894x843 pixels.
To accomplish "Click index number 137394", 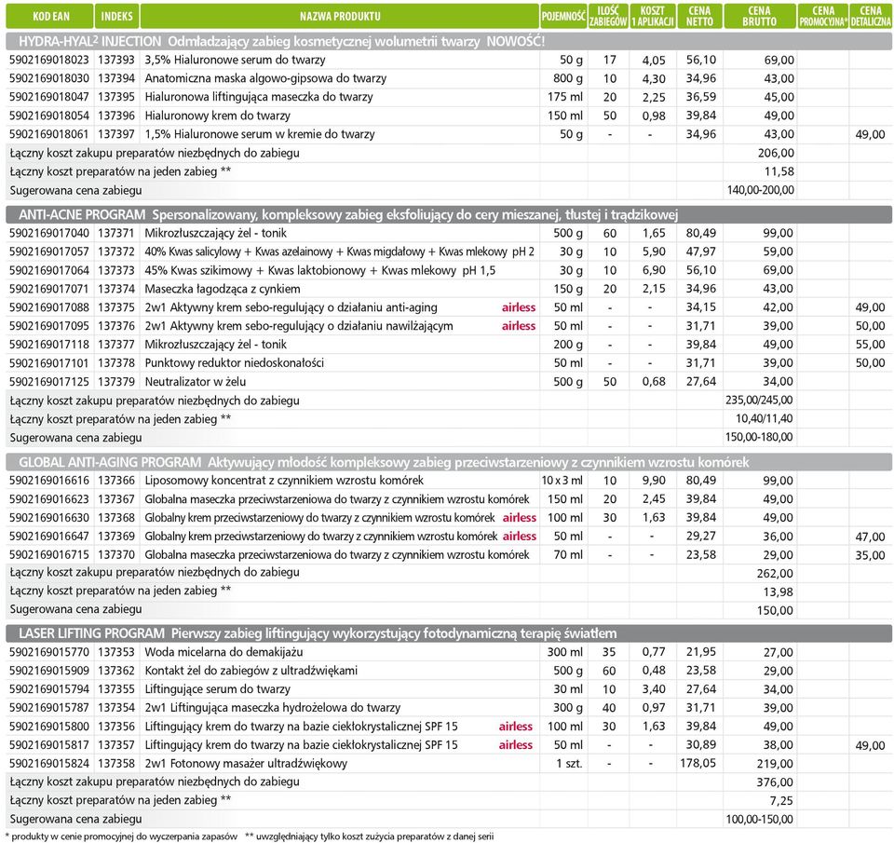I will tap(116, 78).
